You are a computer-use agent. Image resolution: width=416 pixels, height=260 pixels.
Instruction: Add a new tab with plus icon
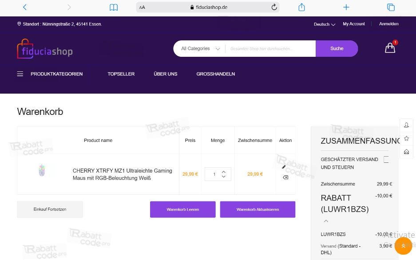click(x=346, y=7)
